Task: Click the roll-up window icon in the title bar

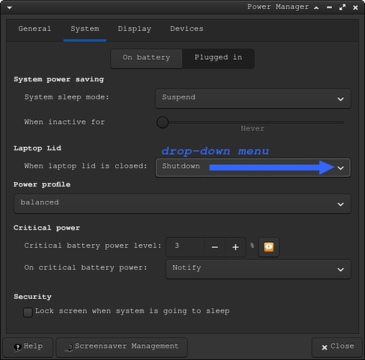Action: pos(317,8)
